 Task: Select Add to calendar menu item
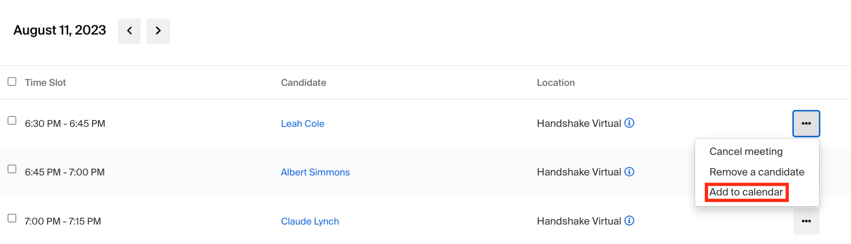pyautogui.click(x=746, y=192)
